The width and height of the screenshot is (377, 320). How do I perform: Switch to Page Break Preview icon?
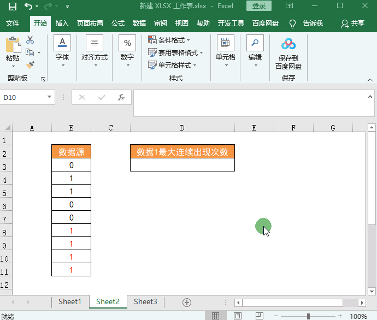point(260,316)
